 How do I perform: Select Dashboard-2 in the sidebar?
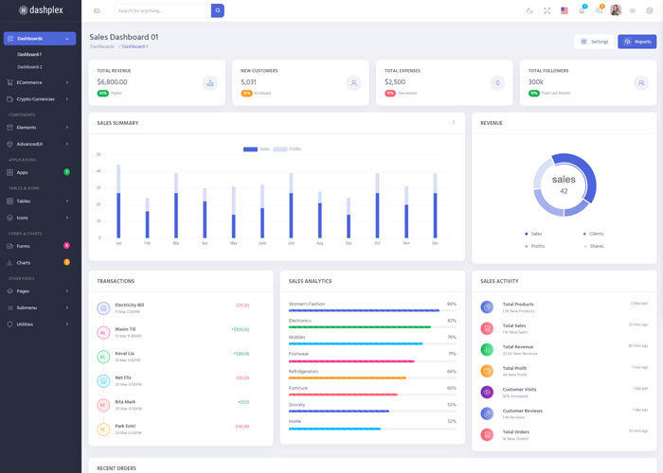[29, 67]
